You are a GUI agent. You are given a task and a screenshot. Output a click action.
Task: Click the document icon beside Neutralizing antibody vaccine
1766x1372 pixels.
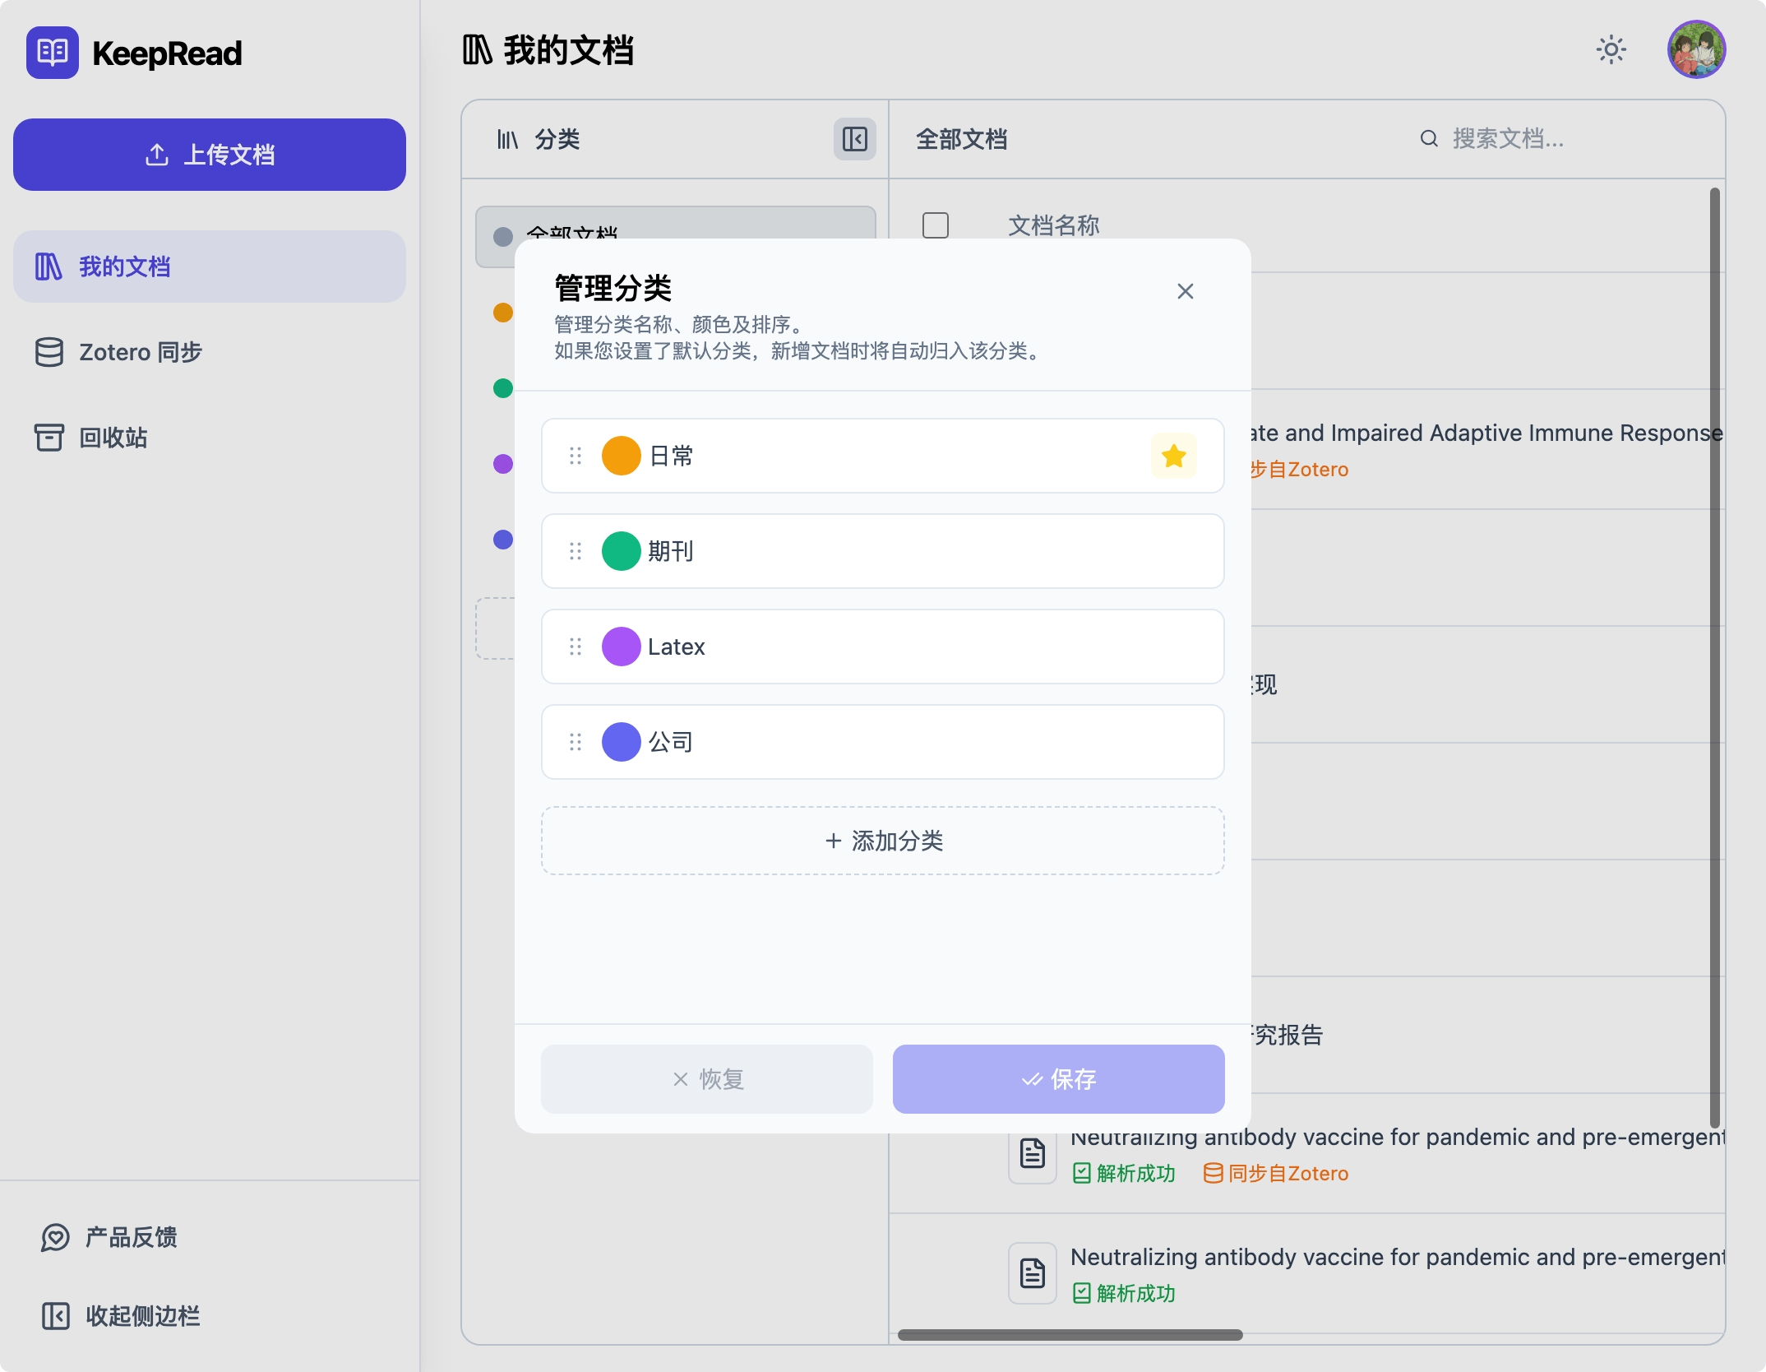tap(1031, 1154)
